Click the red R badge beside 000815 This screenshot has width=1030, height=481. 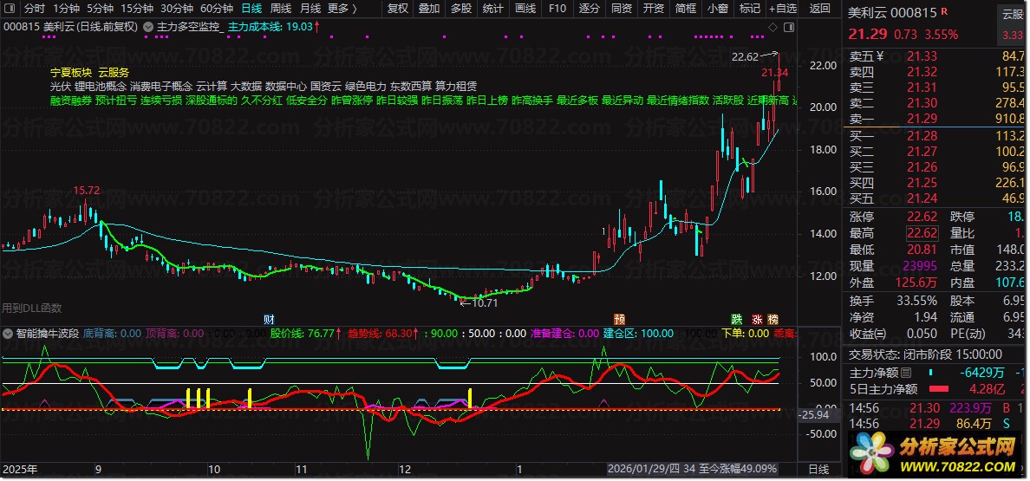[944, 12]
